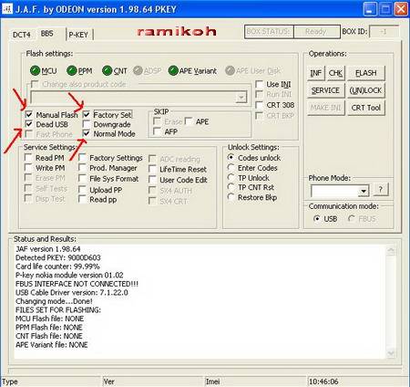Enable the Downgrade checkbox
Viewport: 410px width, 387px height.
point(87,124)
